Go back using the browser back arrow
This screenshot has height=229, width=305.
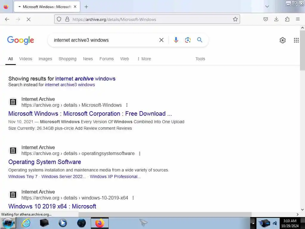(x=7, y=19)
